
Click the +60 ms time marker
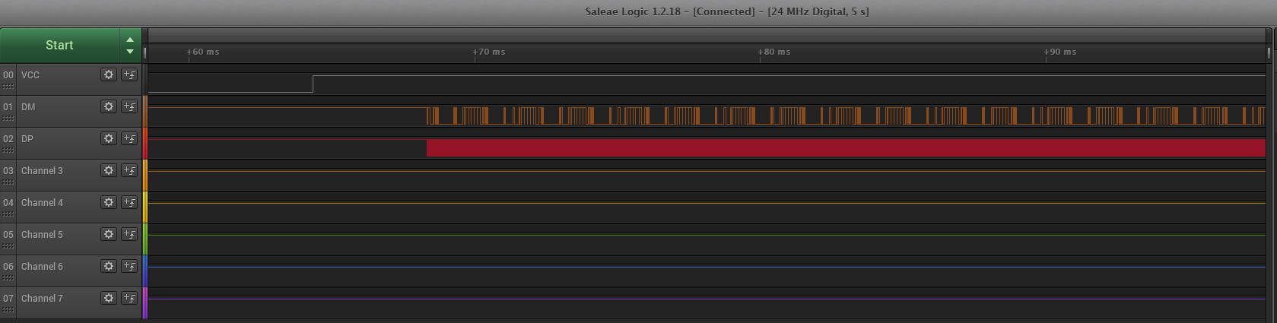[203, 52]
